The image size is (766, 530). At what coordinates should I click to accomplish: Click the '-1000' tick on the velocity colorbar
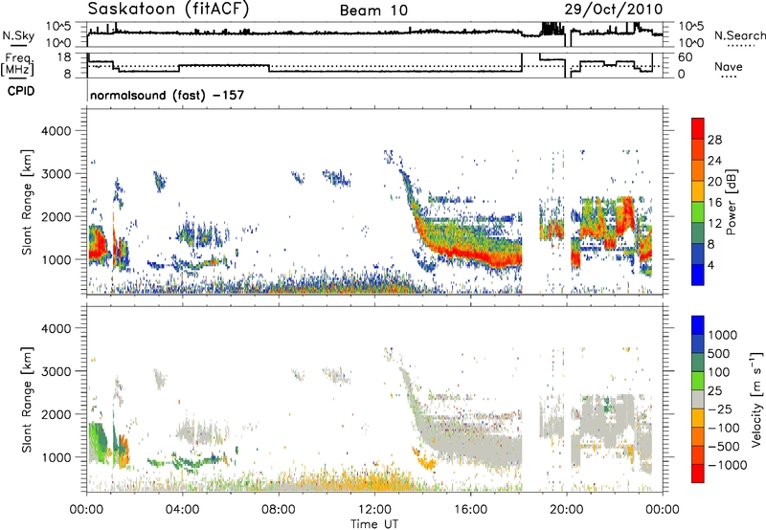tap(727, 465)
